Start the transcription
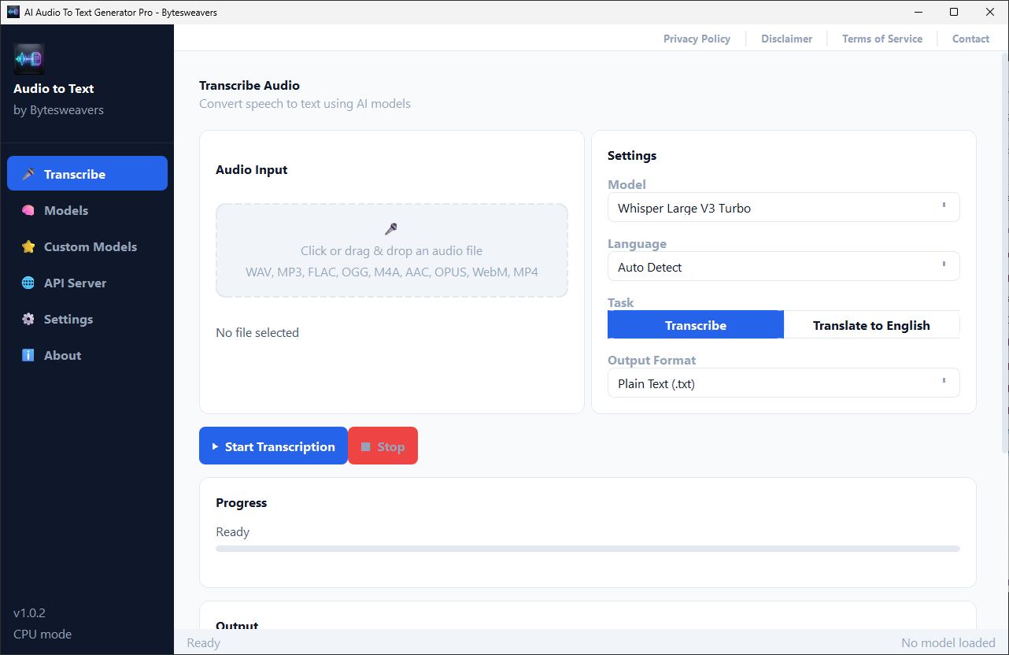Image resolution: width=1009 pixels, height=655 pixels. (273, 446)
